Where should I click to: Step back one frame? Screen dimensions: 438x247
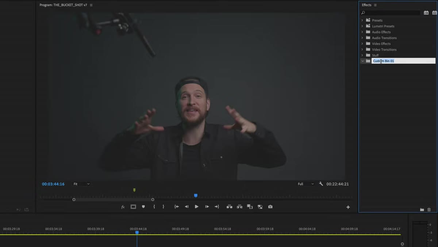point(187,207)
